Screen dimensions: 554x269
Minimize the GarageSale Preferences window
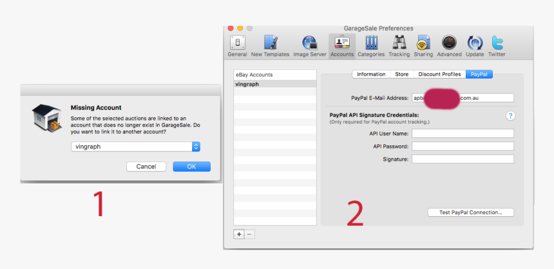(x=240, y=28)
